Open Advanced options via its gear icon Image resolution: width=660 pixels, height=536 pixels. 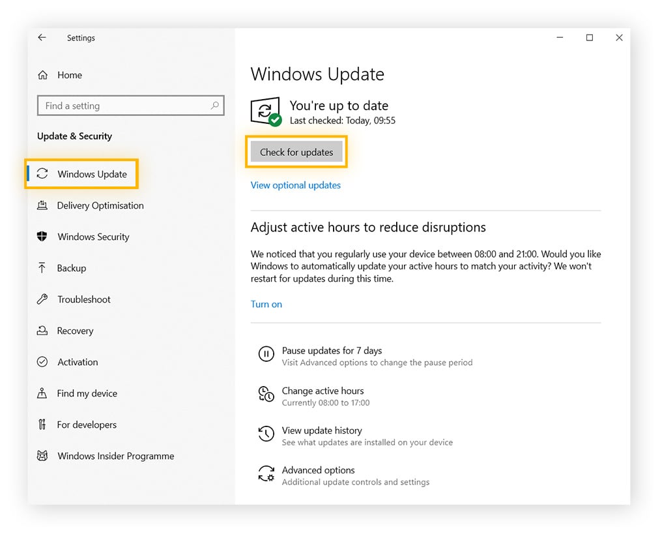coord(266,473)
